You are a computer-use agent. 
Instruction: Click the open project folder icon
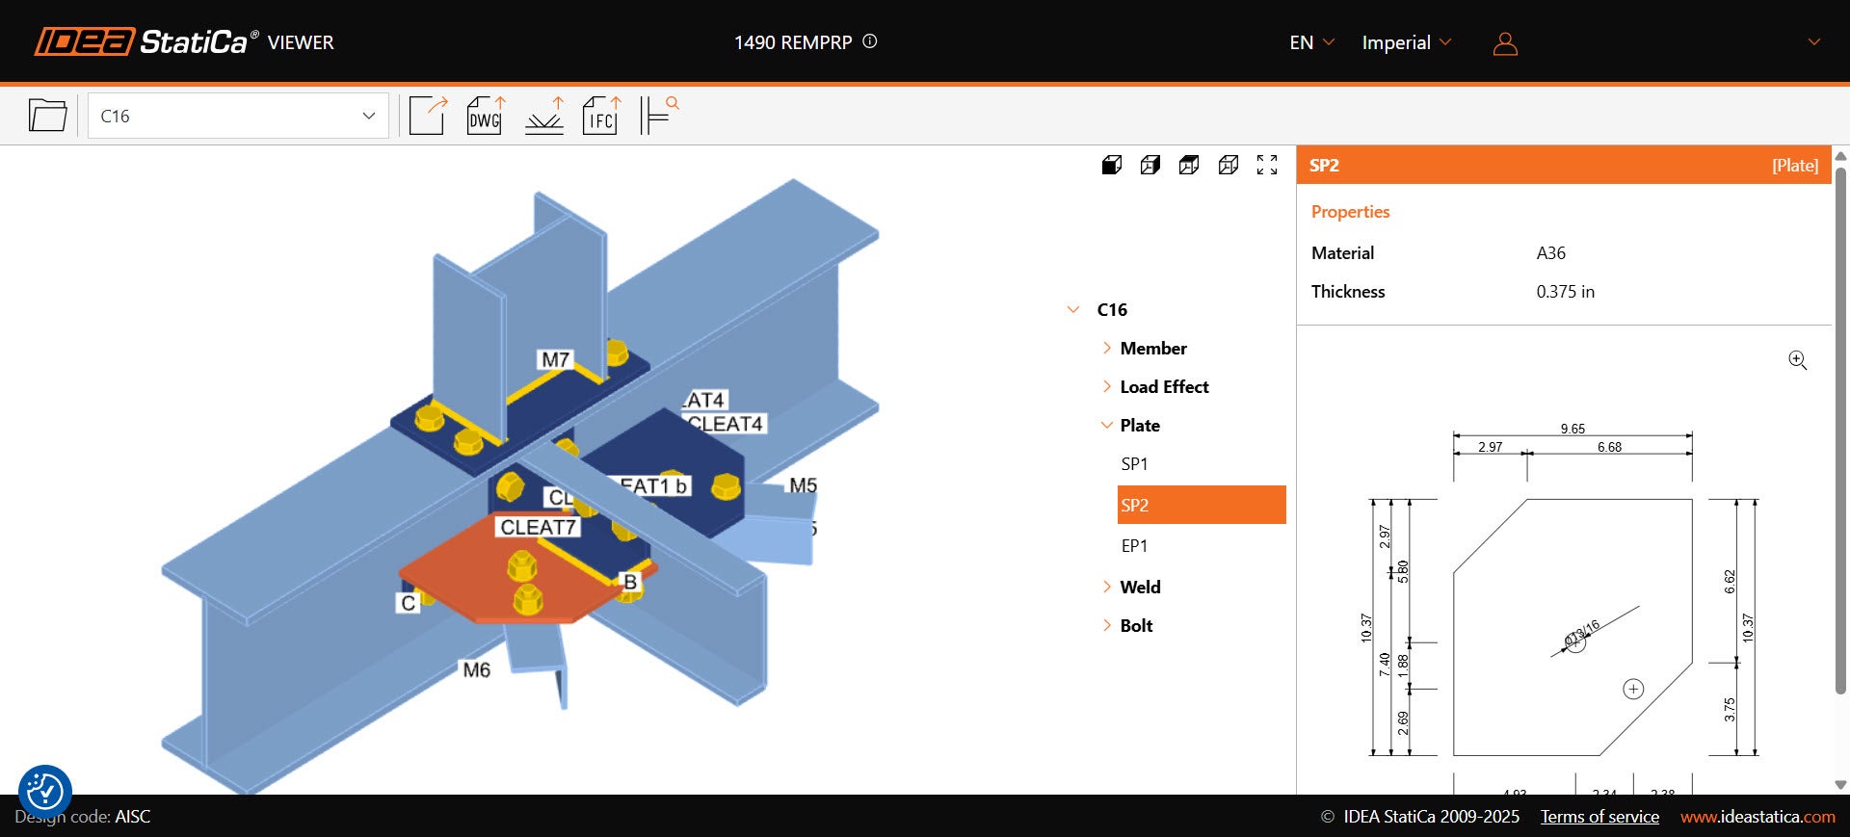click(x=47, y=116)
